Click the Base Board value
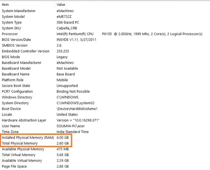This screenshot has width=210, height=170. (x=66, y=74)
